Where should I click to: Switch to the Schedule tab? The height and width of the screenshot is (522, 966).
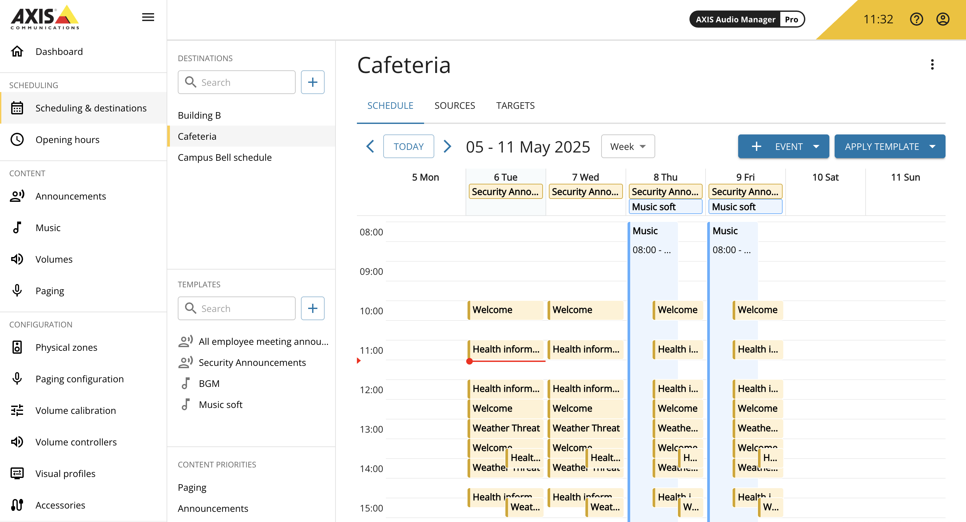[390, 106]
